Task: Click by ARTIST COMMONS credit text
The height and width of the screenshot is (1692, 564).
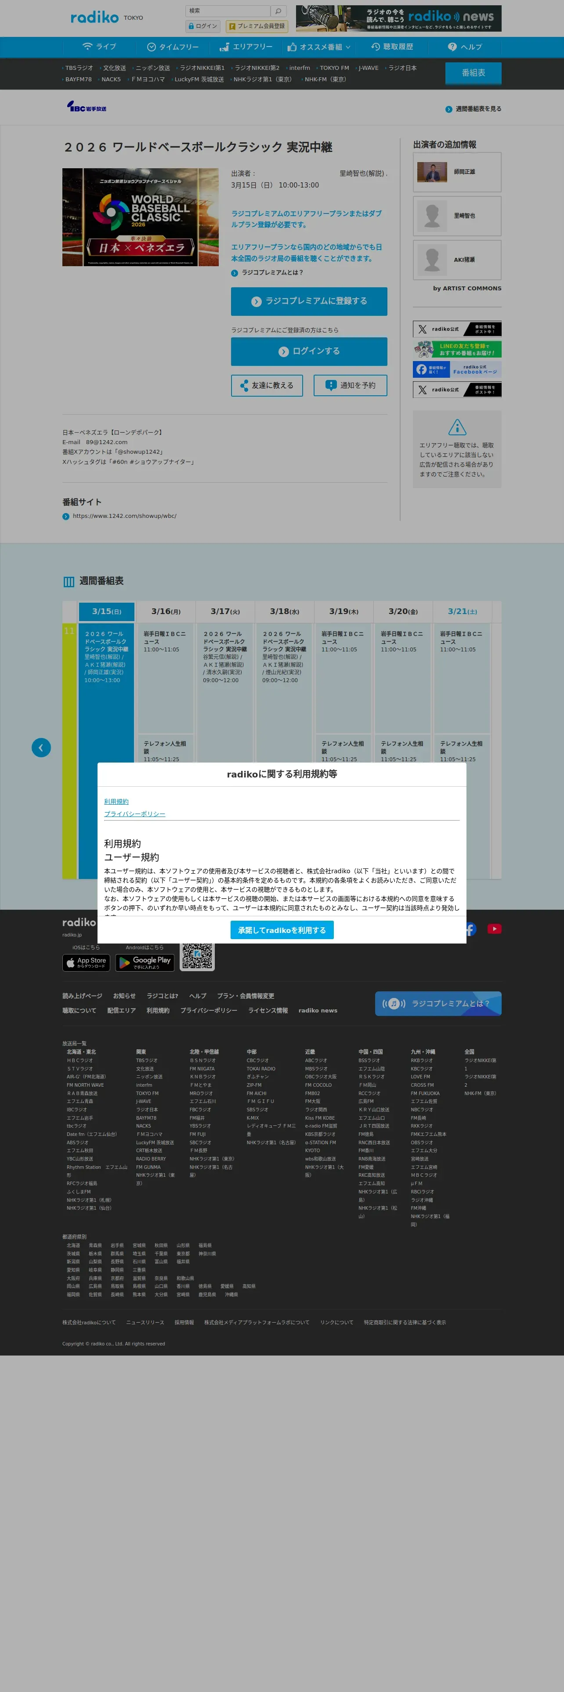Action: pos(467,288)
